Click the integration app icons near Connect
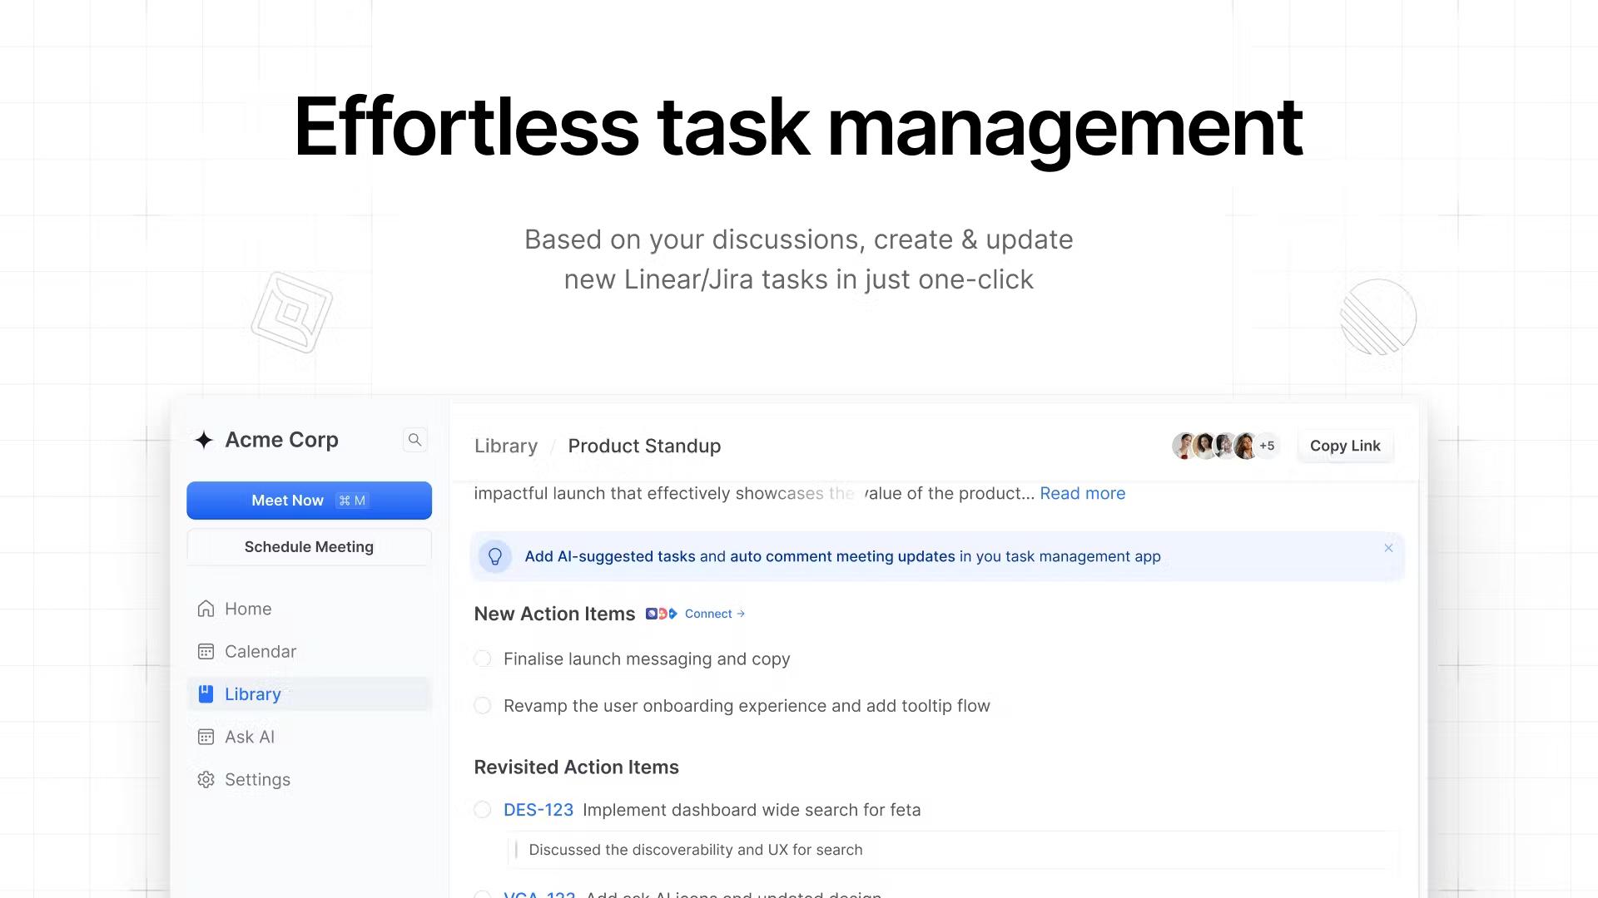Screen dimensions: 1598x898 [661, 614]
